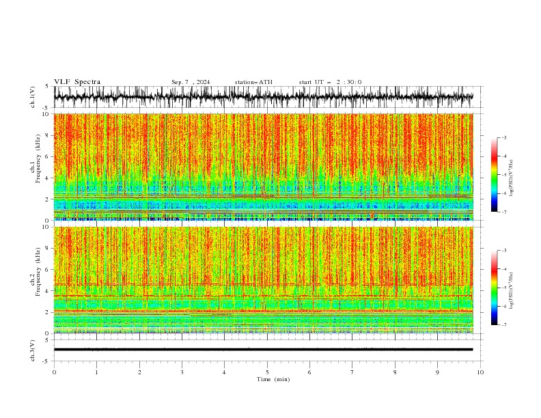
Task: Click the time axis tick label '5'
Action: click(267, 372)
